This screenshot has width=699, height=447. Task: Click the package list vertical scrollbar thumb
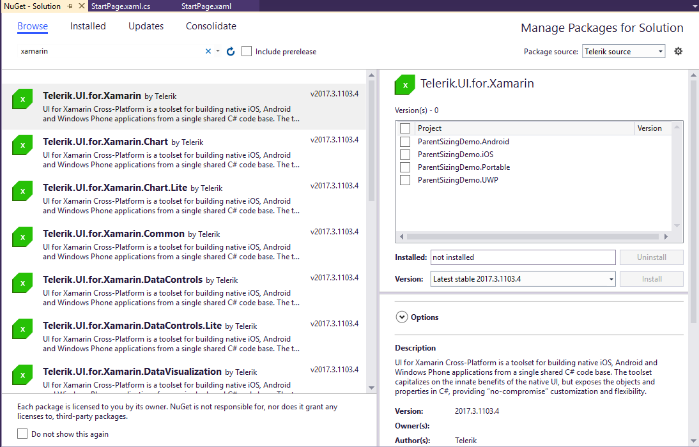coord(371,142)
